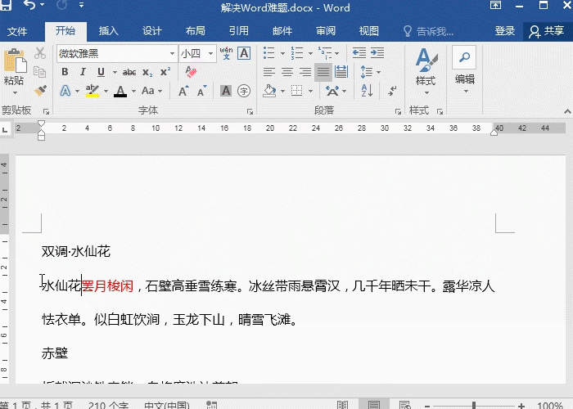Expand the underline style arrow
Image resolution: width=573 pixels, height=409 pixels.
(115, 72)
